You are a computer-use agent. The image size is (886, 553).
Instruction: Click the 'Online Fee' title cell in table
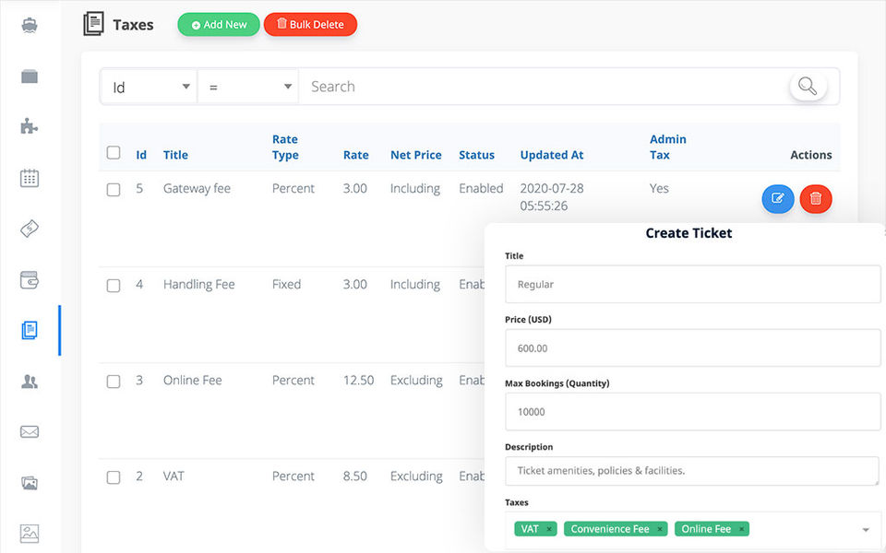[x=192, y=381]
